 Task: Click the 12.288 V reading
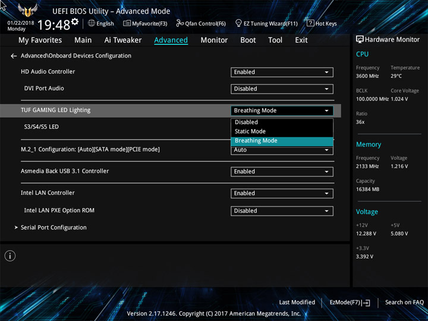tap(366, 234)
